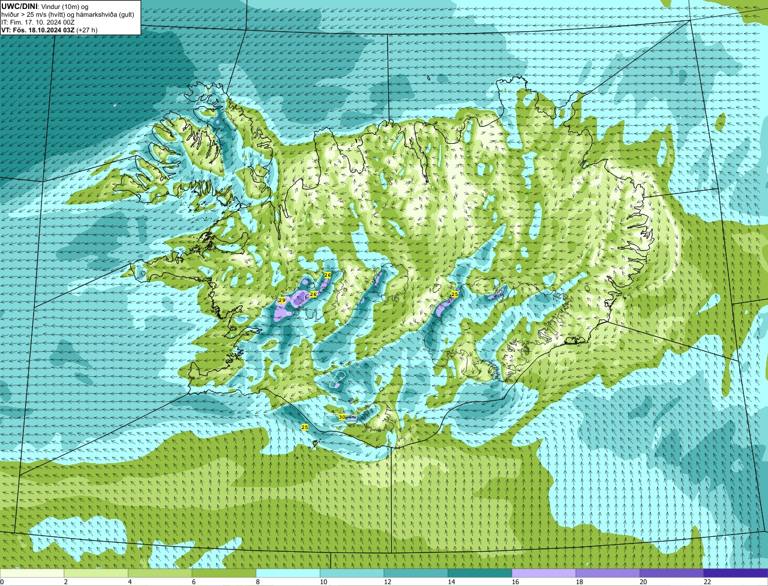Click the 14–16 m/s dark teal swatch

point(480,573)
